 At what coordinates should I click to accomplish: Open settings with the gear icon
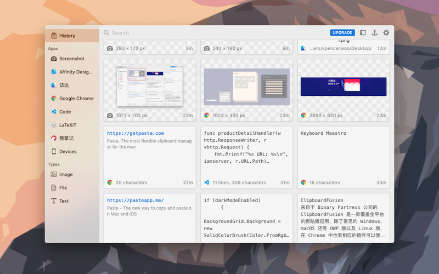(386, 33)
